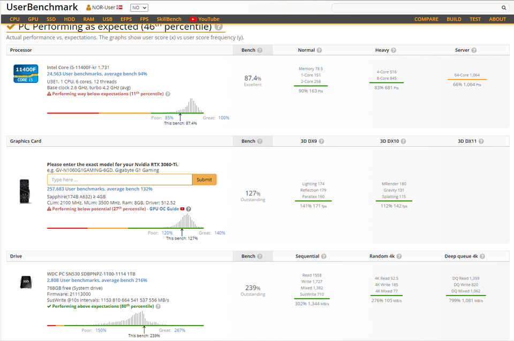The width and height of the screenshot is (514, 341).
Task: Open the CPU menu
Action: pyautogui.click(x=15, y=19)
